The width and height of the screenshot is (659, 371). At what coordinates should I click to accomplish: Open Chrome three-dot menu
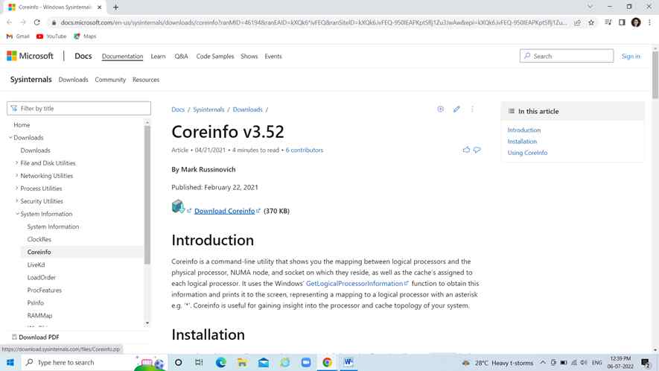click(650, 22)
